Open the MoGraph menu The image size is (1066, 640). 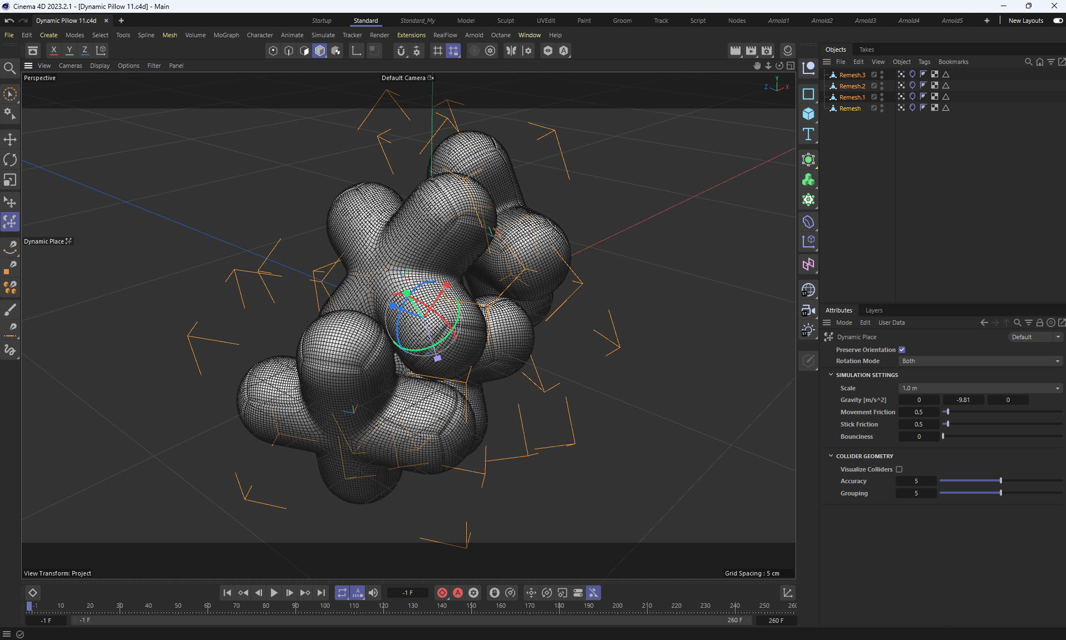coord(226,35)
